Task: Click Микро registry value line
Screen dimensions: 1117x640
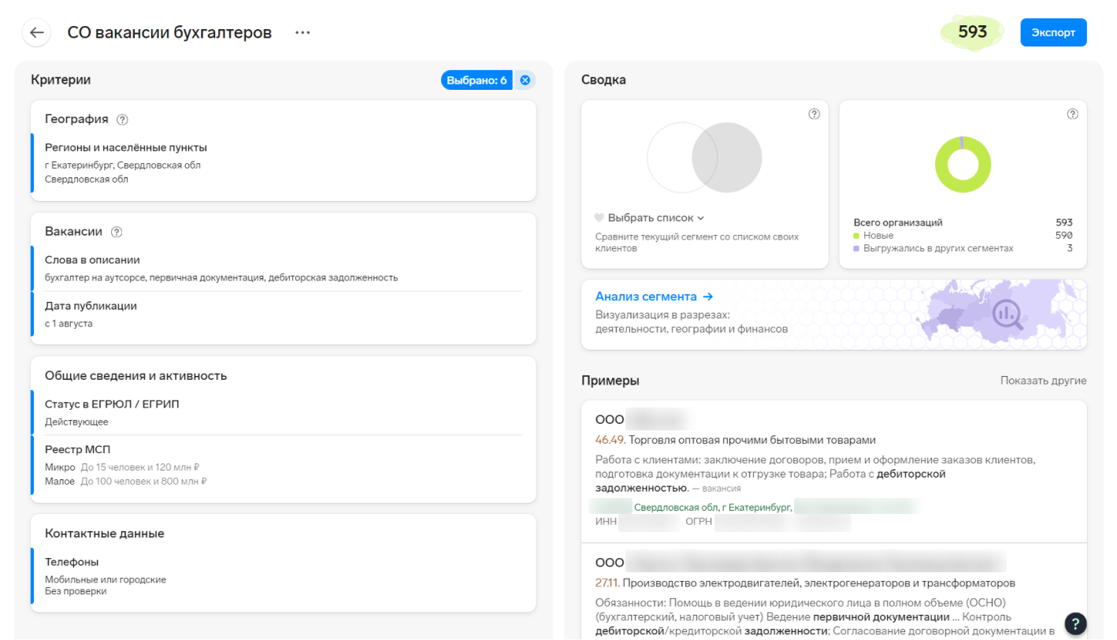Action: tap(122, 467)
